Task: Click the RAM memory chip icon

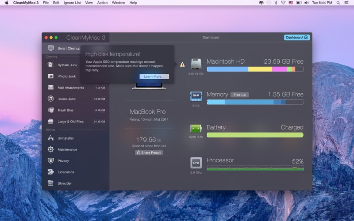Action: (x=196, y=96)
